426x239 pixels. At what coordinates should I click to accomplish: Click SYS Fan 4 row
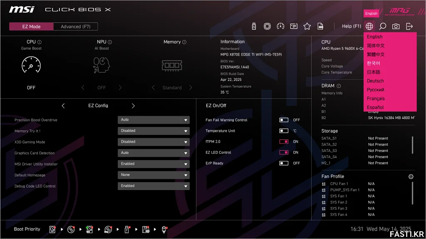[x=348, y=215]
